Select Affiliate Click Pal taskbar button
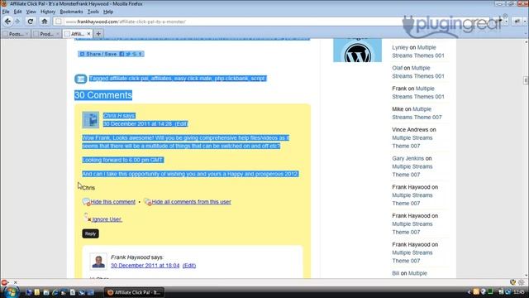The image size is (529, 298). point(134,292)
